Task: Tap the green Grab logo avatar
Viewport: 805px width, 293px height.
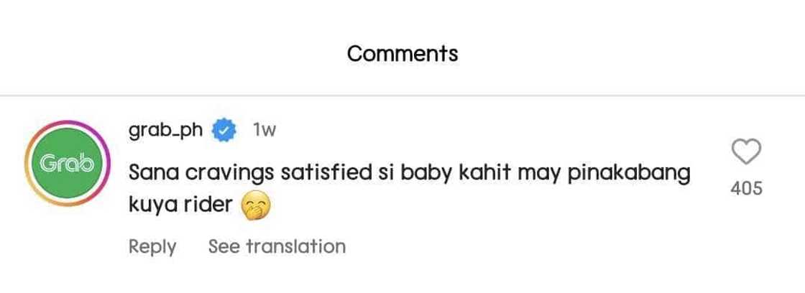Action: pos(68,164)
